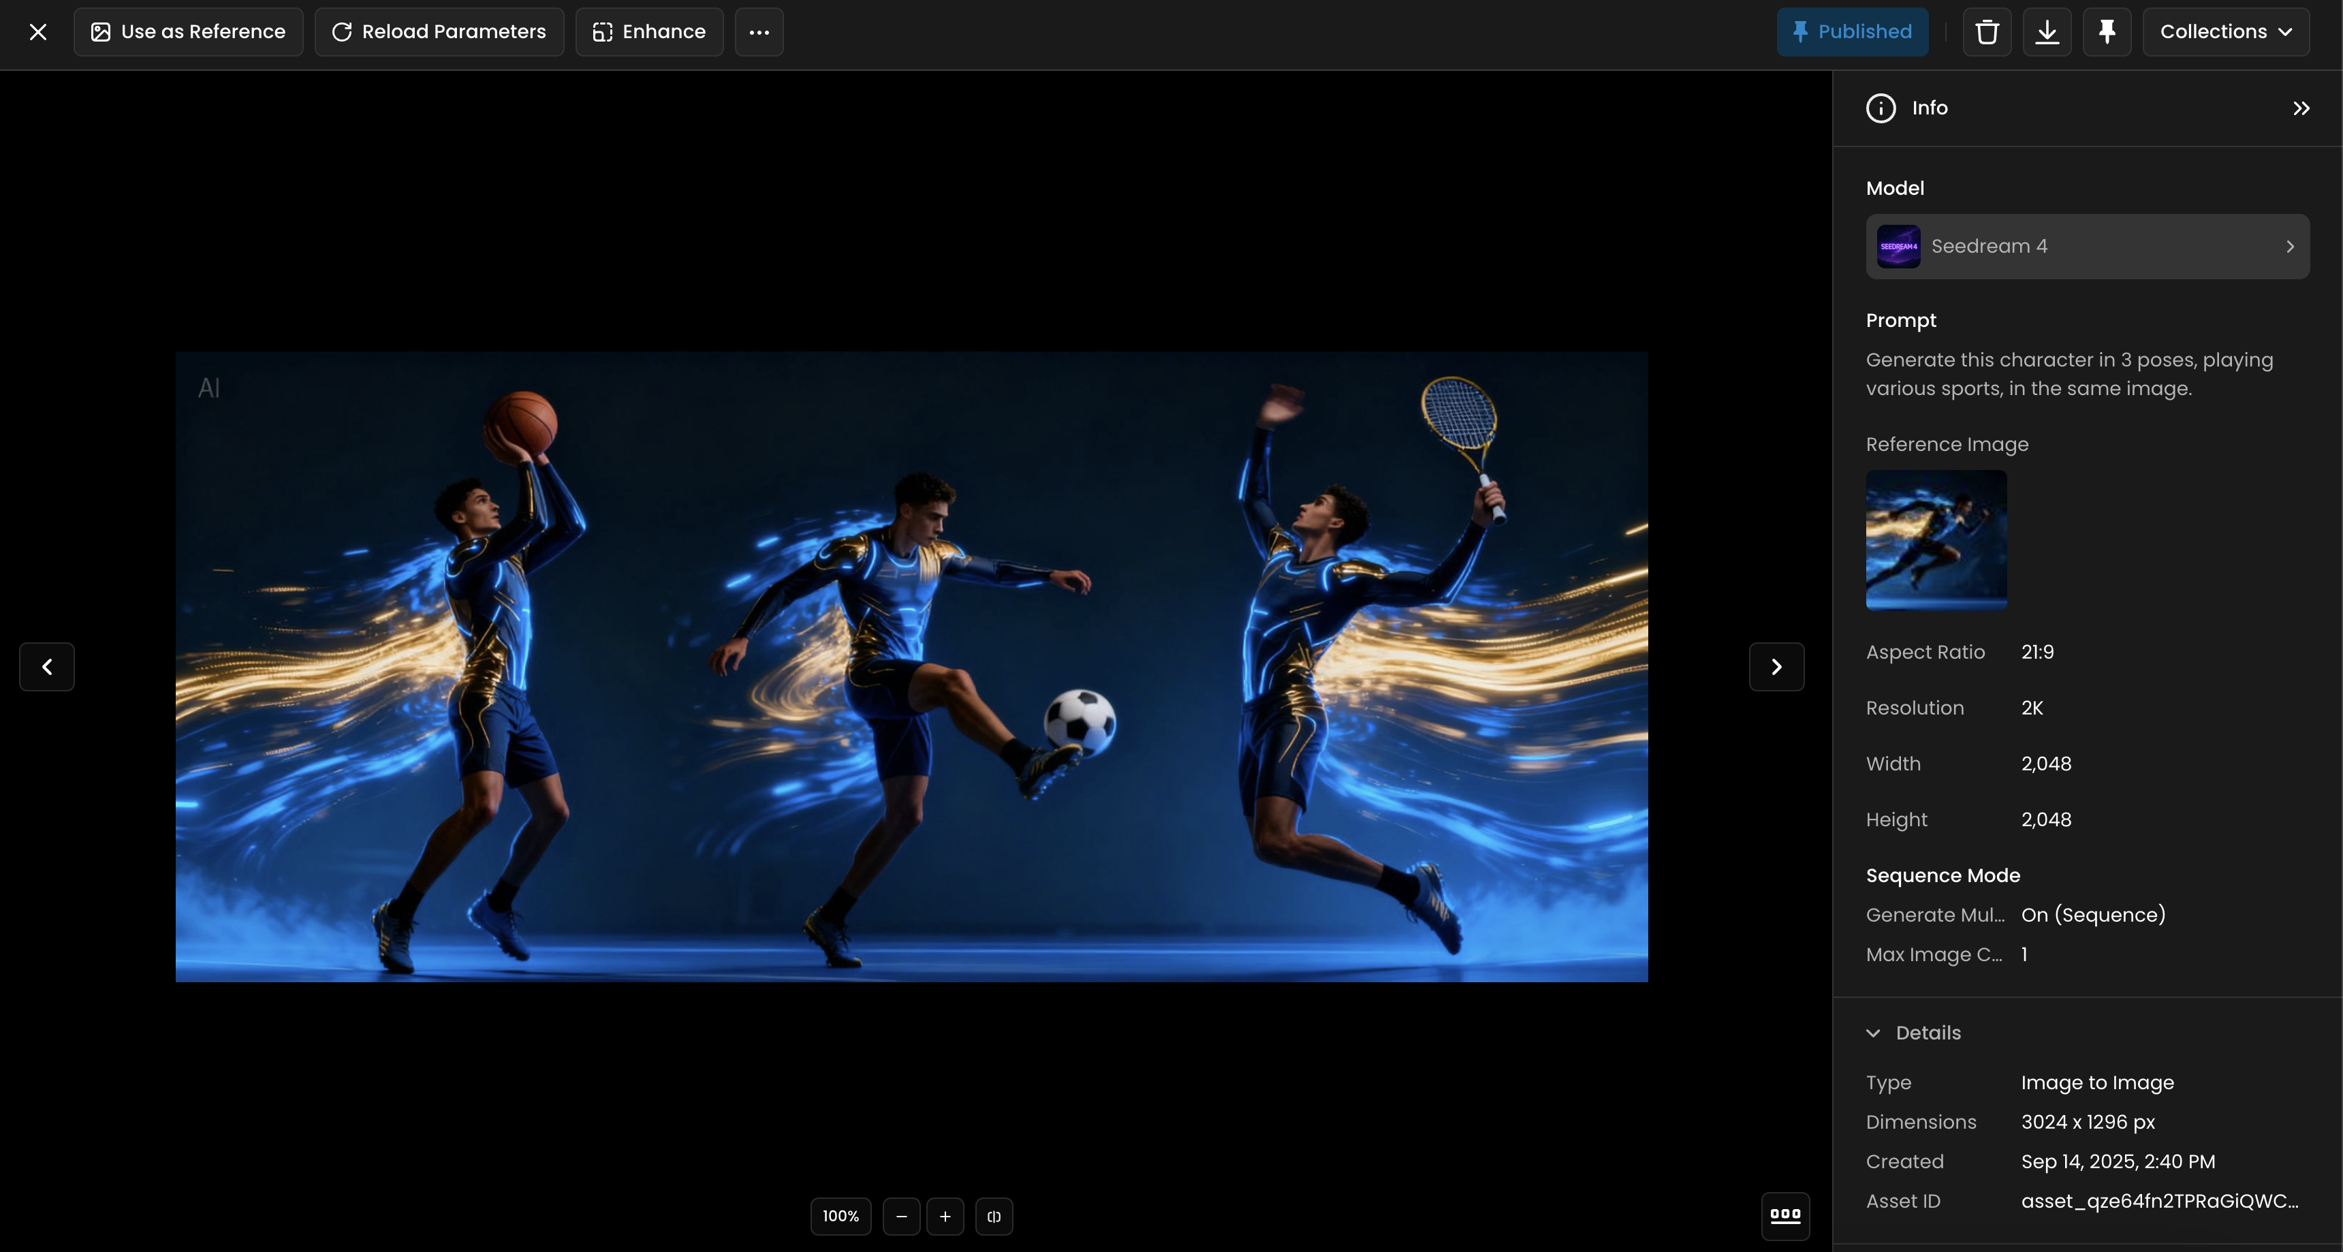
Task: Click the Enhance button
Action: tap(649, 32)
